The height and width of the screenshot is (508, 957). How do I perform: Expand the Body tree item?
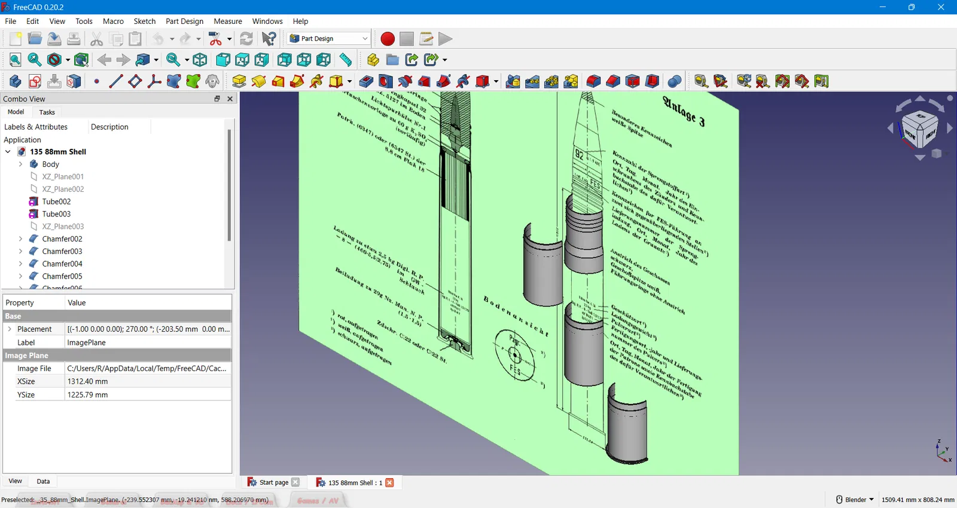(x=21, y=164)
